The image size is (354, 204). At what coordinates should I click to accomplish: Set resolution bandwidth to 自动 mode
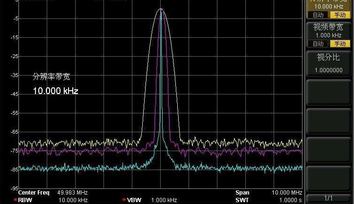[318, 15]
